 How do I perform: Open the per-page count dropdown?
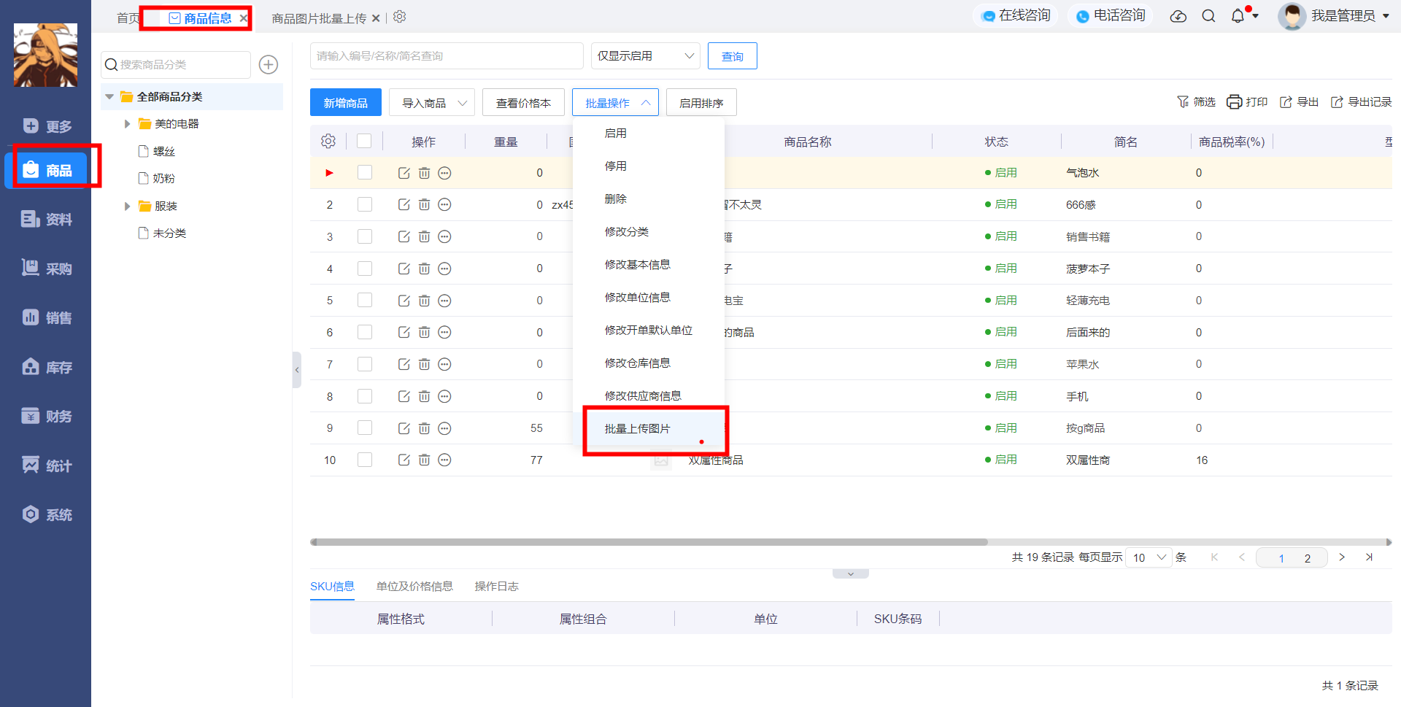[1149, 557]
